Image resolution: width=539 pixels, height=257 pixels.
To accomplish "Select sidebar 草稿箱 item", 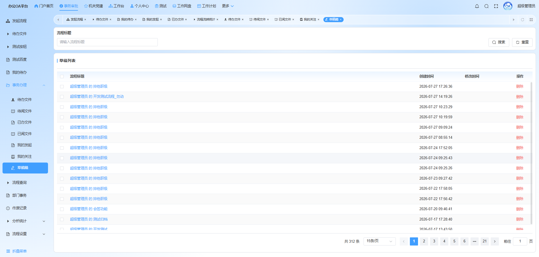I will pyautogui.click(x=25, y=168).
